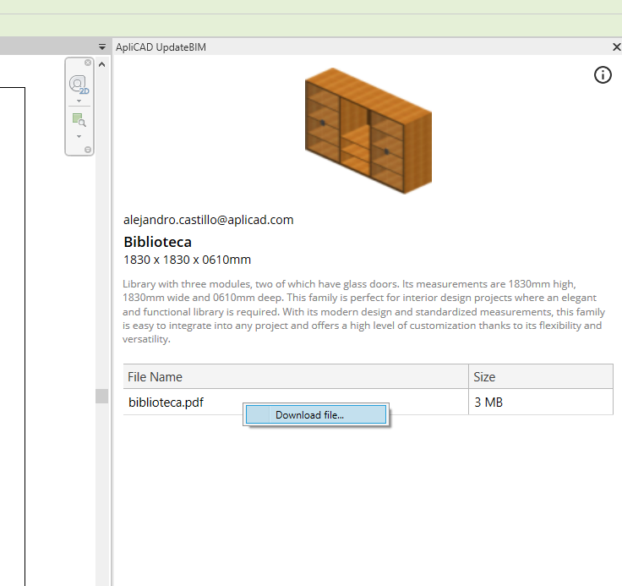Click the vertical scrollbar thumb

(102, 397)
